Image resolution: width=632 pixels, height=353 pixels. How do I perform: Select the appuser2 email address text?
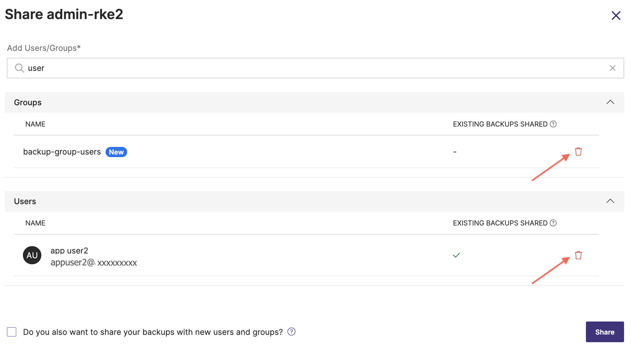(x=93, y=262)
